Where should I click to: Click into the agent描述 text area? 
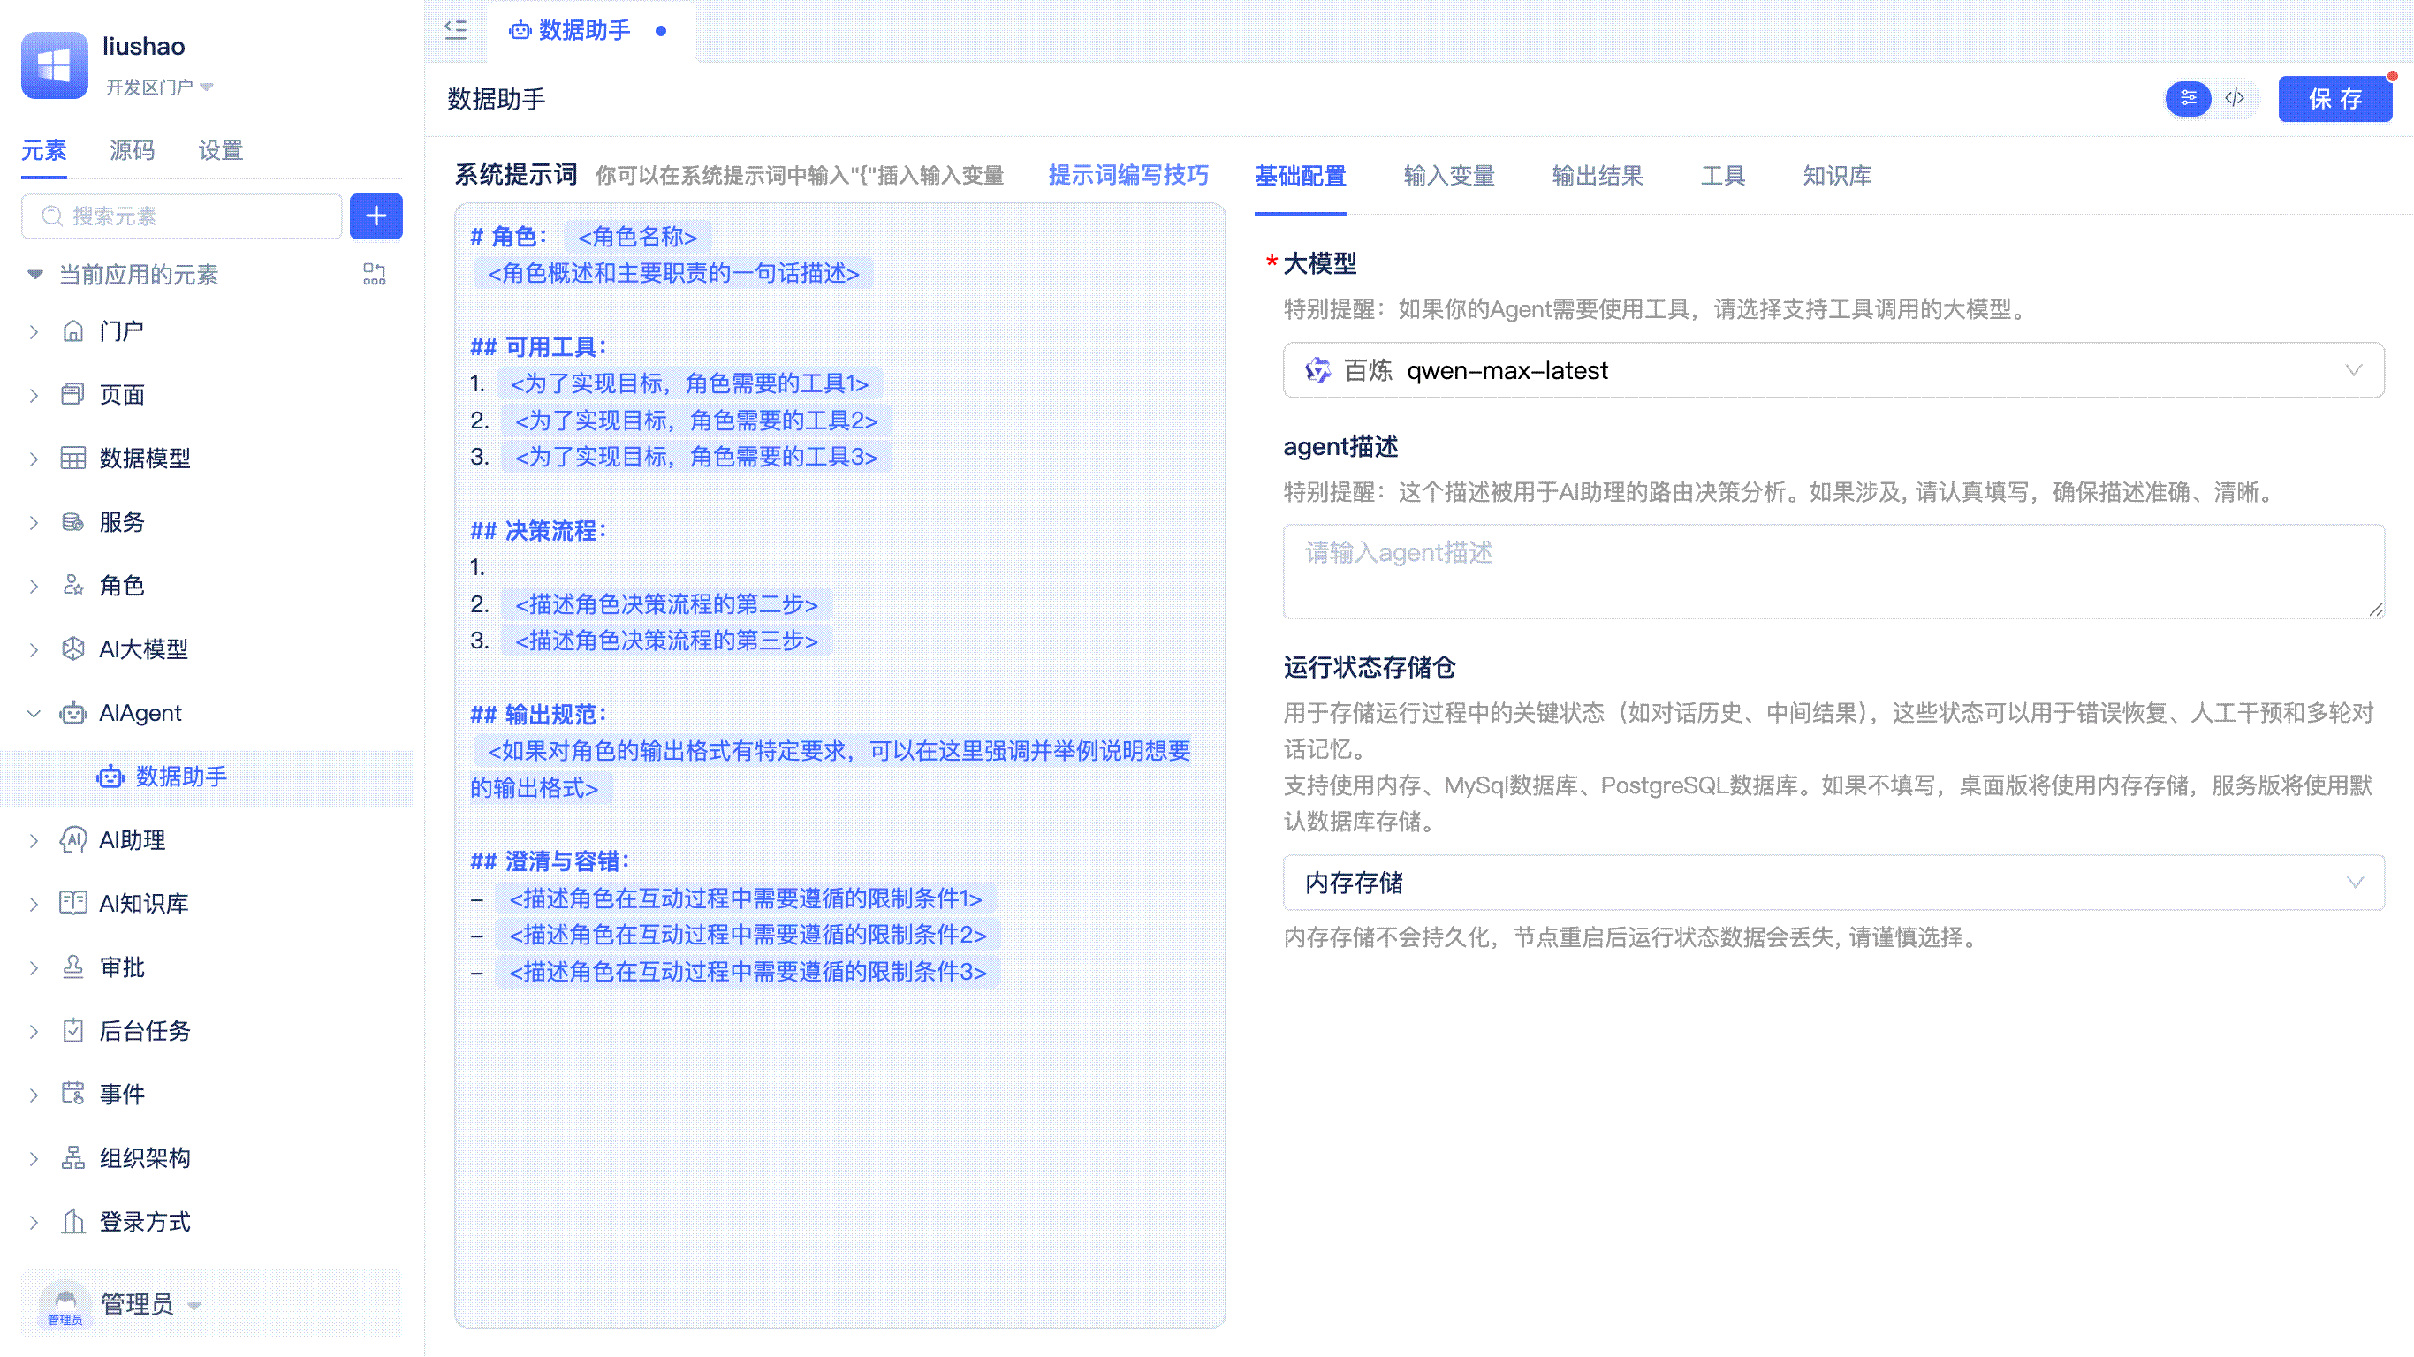coord(1833,571)
